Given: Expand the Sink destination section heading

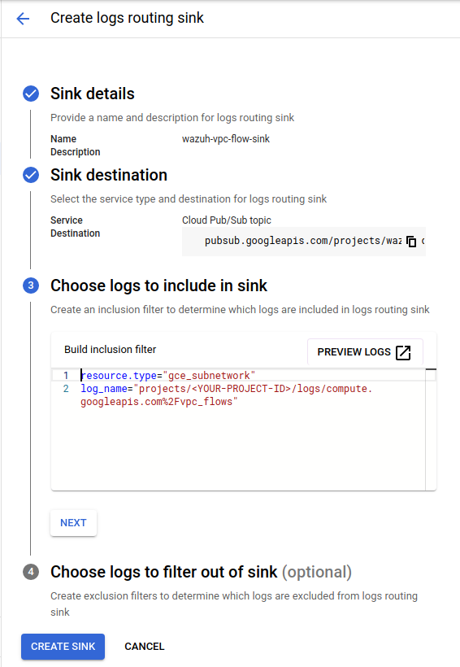Looking at the screenshot, I should coord(109,175).
